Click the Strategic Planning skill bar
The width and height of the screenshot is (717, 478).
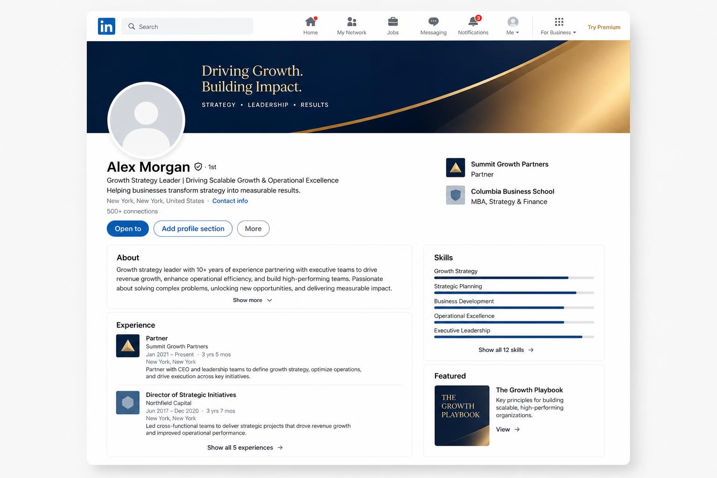tap(514, 293)
